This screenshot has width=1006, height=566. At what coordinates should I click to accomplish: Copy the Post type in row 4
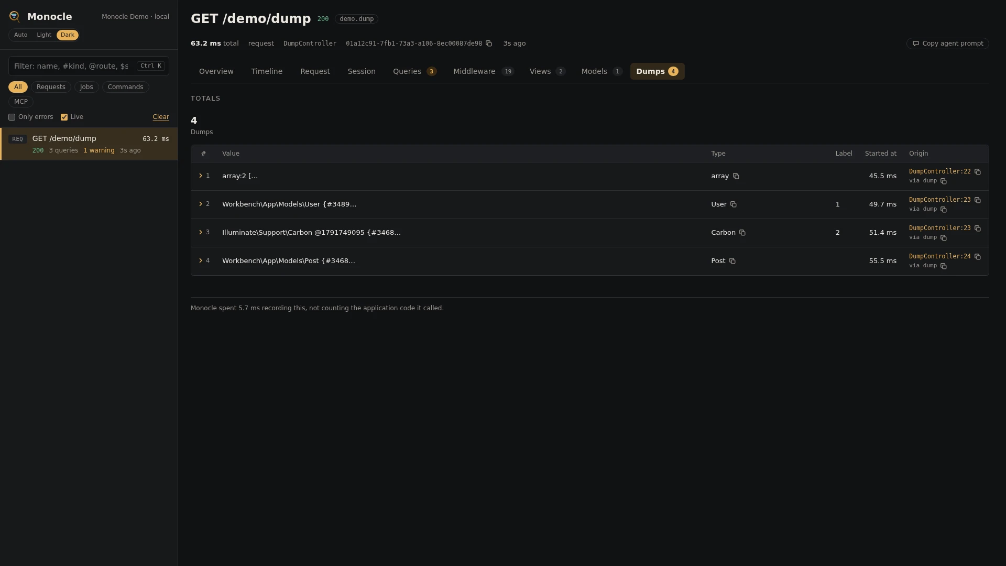click(732, 261)
